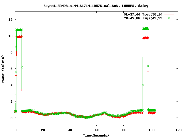Screen dimensions: 184x138
Task: Click the x-axis tick label 20
Action: coord(43,130)
